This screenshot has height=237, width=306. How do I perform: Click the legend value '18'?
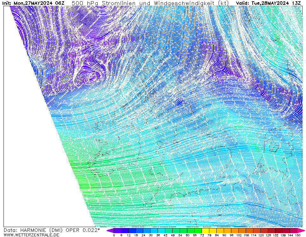pos(136,235)
